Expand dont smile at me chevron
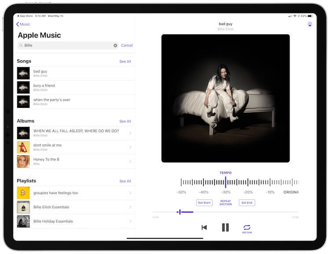The height and width of the screenshot is (254, 330). (x=130, y=147)
